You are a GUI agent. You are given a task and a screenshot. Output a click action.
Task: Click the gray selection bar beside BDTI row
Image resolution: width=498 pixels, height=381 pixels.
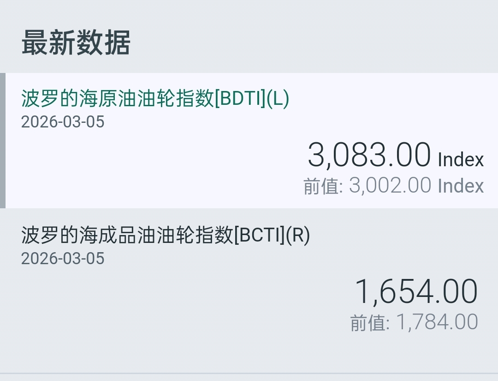click(3, 140)
